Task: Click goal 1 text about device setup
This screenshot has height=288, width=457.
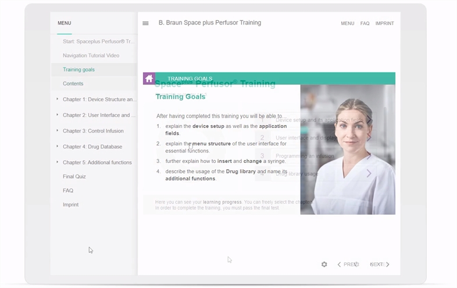Action: [x=226, y=130]
